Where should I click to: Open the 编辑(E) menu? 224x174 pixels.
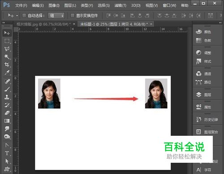pos(38,5)
